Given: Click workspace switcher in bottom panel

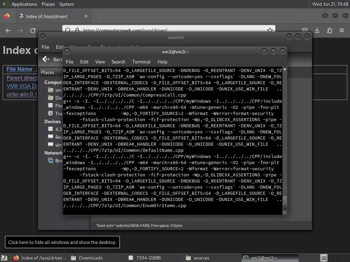Looking at the screenshot, I should 324,258.
